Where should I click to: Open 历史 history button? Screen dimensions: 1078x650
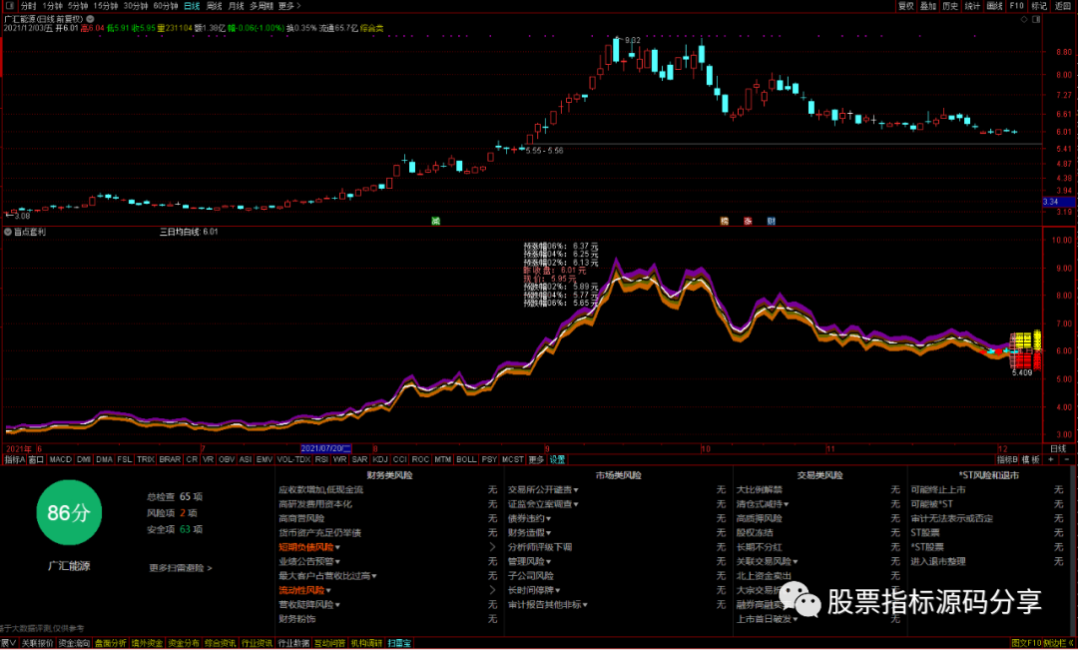(950, 6)
